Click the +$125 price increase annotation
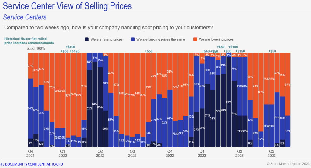Image resolution: width=311 pixels, height=168 pixels. pyautogui.click(x=75, y=51)
